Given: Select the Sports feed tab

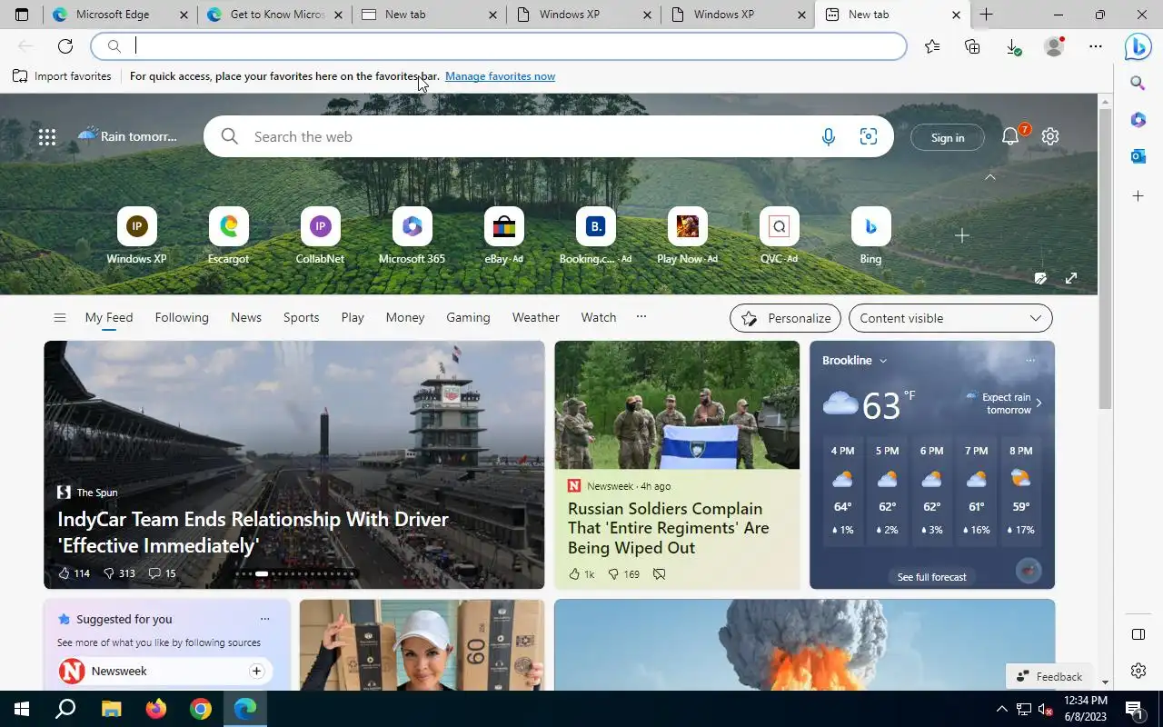Looking at the screenshot, I should [301, 317].
